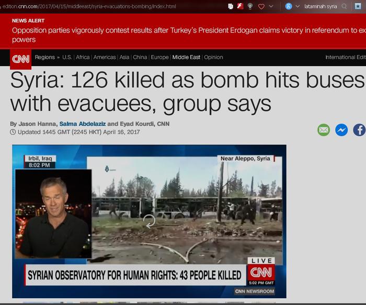
Task: Share article via Messenger icon
Action: tap(341, 130)
